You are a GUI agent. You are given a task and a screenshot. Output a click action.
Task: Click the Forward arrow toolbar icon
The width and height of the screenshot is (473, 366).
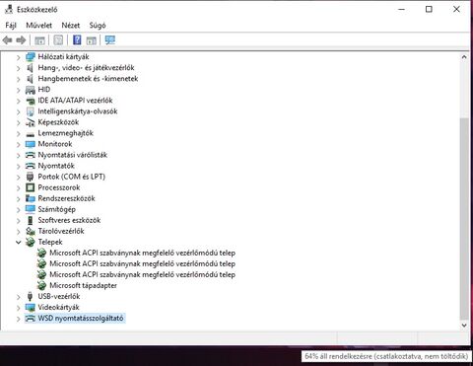click(21, 40)
